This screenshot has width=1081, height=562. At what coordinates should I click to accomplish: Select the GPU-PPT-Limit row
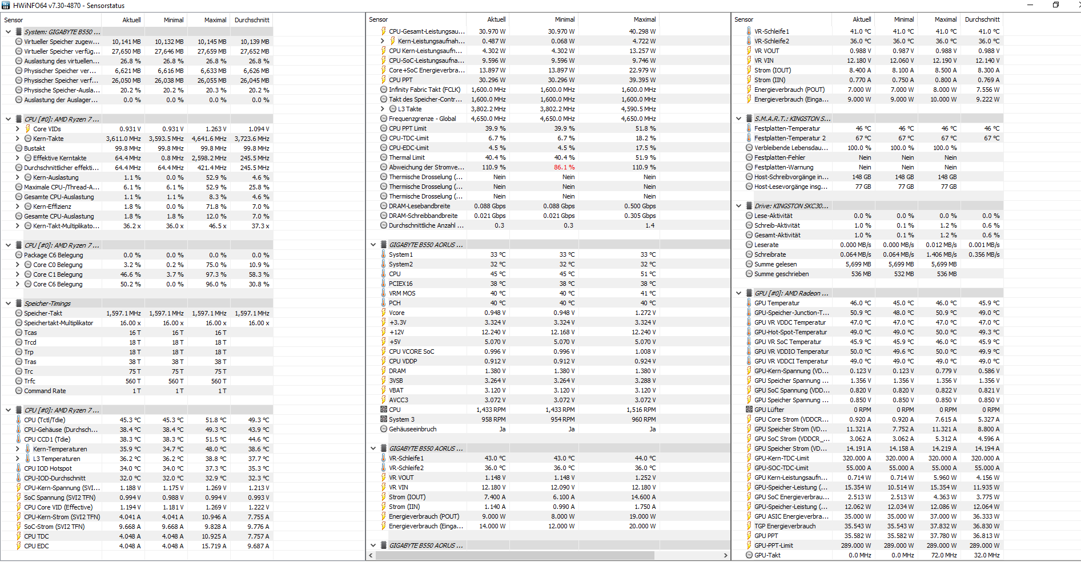click(x=867, y=545)
